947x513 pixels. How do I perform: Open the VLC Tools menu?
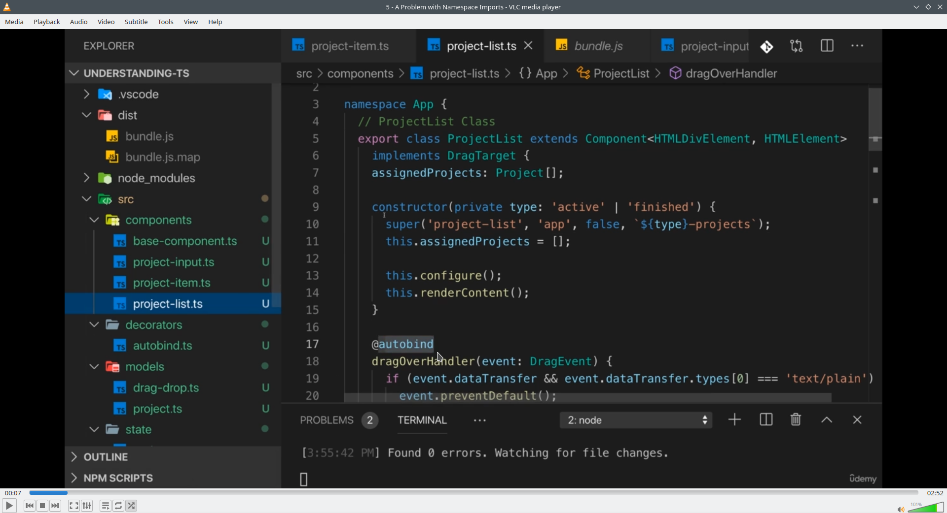(166, 22)
